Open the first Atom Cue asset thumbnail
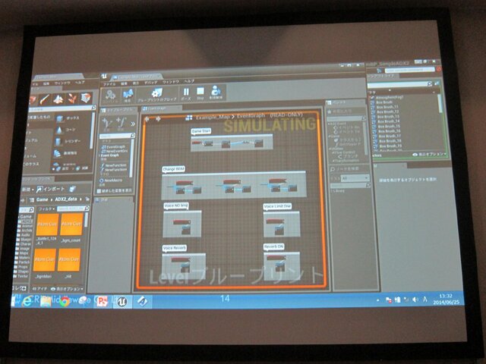 click(x=47, y=224)
